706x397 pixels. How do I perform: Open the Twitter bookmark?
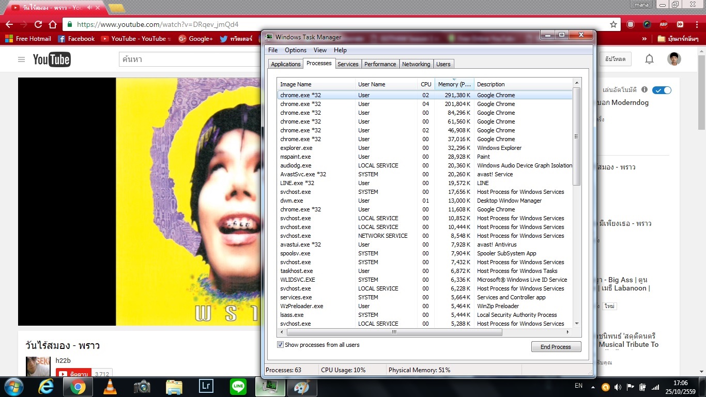pos(237,39)
